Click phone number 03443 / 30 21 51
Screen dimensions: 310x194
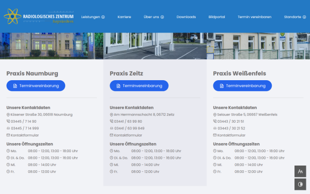tap(231, 122)
